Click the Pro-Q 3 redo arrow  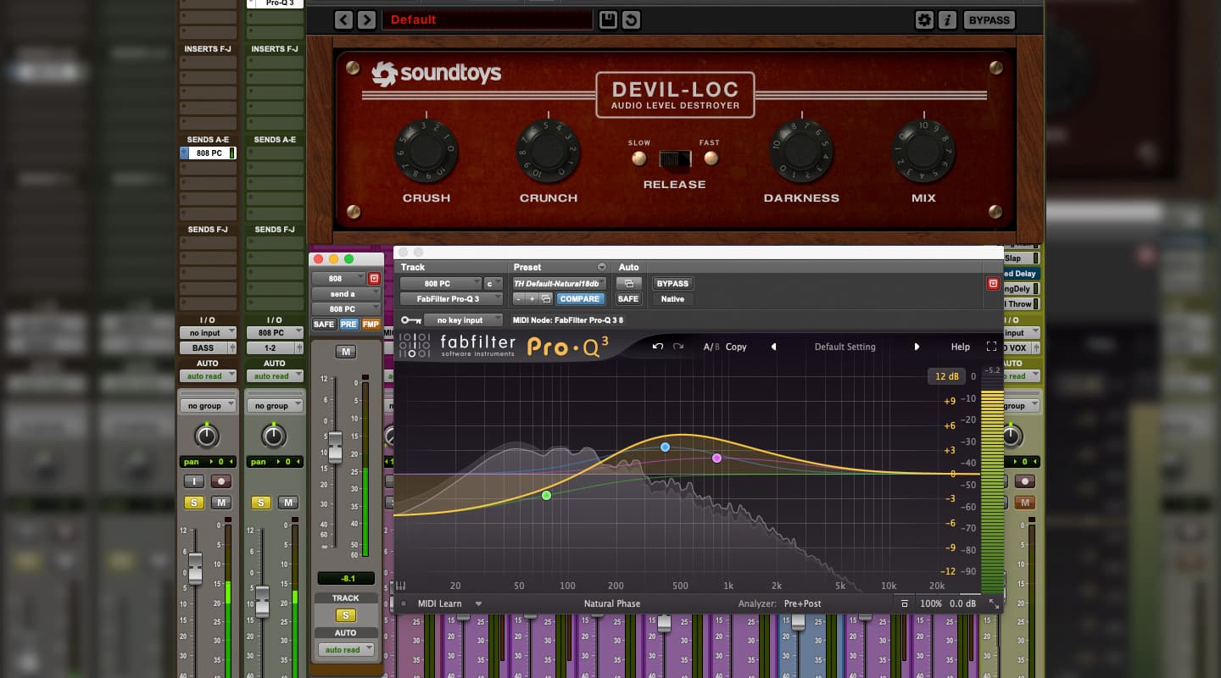[677, 347]
